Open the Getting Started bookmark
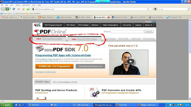 click(x=19, y=13)
